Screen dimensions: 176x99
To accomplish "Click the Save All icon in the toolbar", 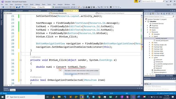I will 19,7.
